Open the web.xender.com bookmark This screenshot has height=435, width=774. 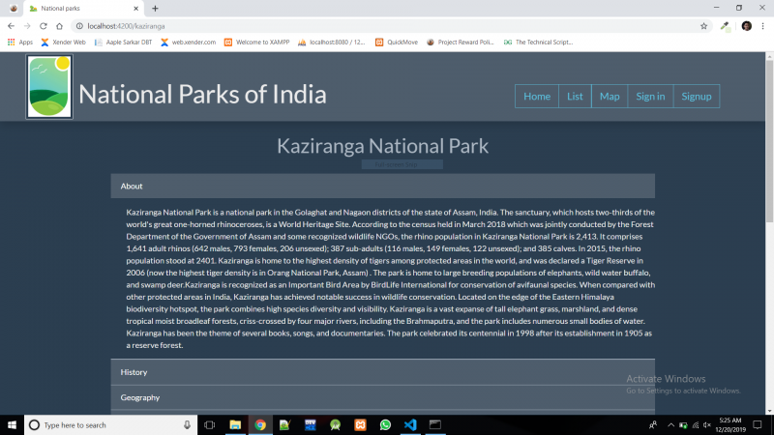tap(188, 43)
